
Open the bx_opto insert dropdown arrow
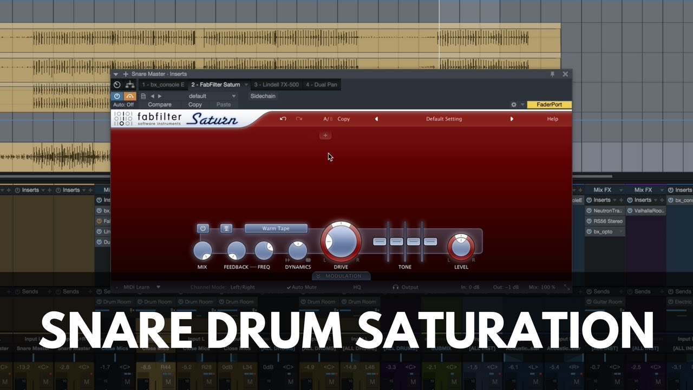pyautogui.click(x=621, y=231)
